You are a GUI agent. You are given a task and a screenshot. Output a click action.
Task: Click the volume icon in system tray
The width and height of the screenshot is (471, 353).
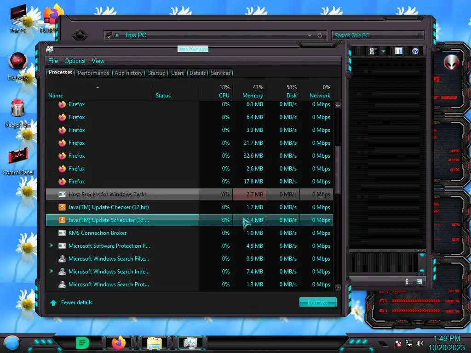coord(420,343)
